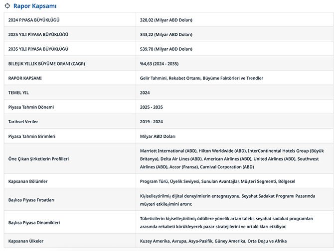Viewport: 334px width, 251px height.
Task: Click the crosshair icon beside Rapor Kapsamı
Action: point(7,6)
